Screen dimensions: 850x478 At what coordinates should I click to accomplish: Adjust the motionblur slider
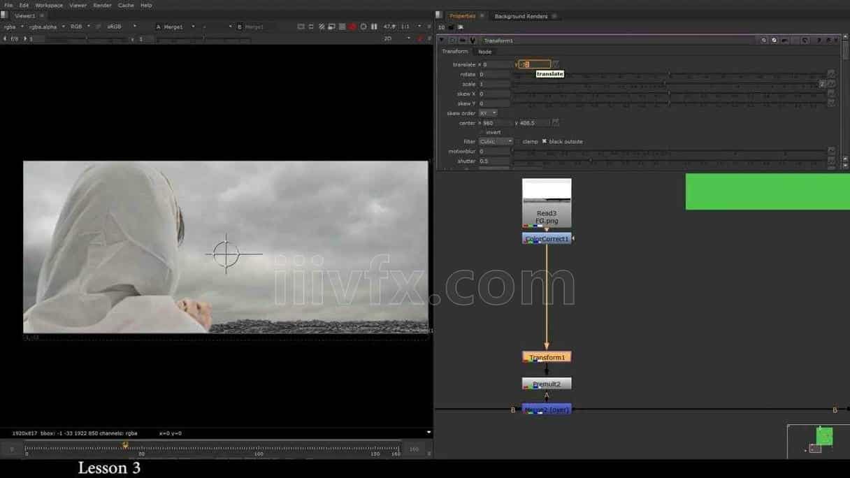669,151
